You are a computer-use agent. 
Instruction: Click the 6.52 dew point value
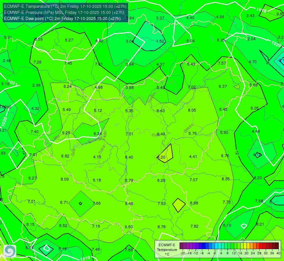[63, 226]
